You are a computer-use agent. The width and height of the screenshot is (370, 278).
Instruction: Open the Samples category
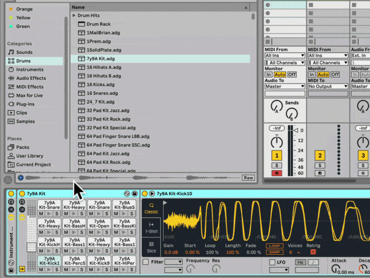pos(25,121)
